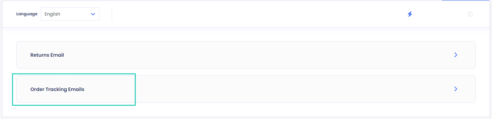The image size is (492, 119).
Task: Click the blue lightning bolt icon
Action: (x=410, y=14)
